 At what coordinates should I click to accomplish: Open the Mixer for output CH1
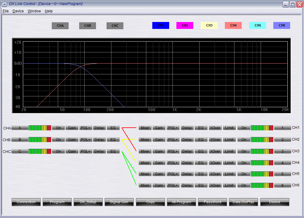pos(145,128)
